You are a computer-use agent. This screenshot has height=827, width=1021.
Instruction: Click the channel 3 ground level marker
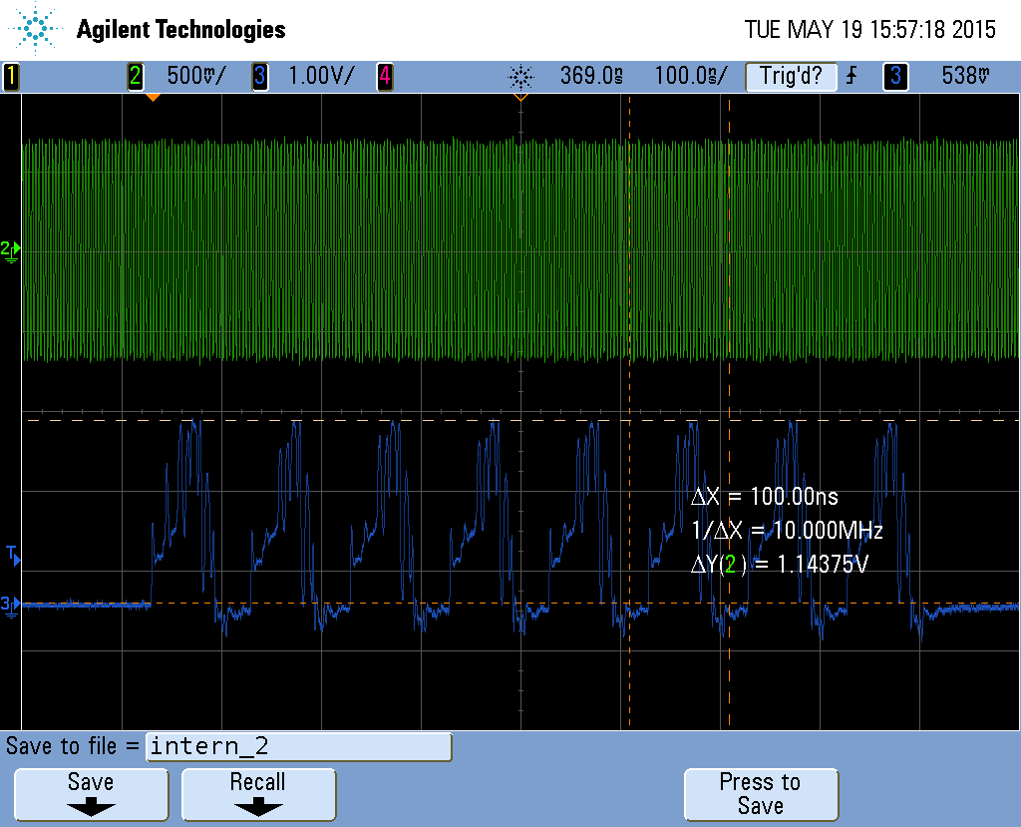(x=10, y=607)
